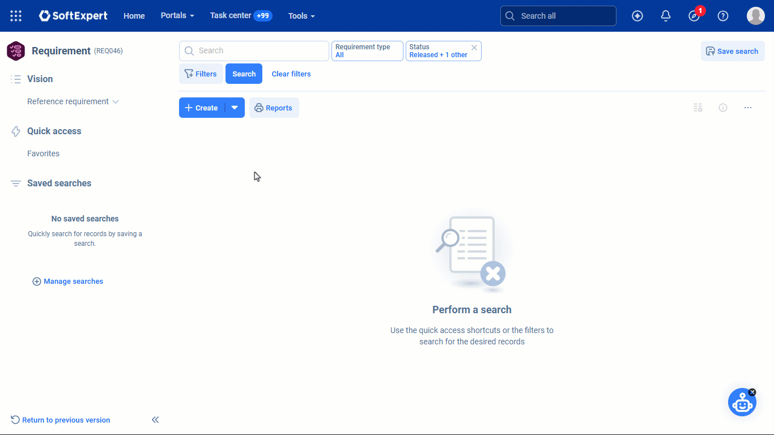Image resolution: width=774 pixels, height=435 pixels.
Task: Click the Saved searches section heading
Action: click(x=59, y=183)
